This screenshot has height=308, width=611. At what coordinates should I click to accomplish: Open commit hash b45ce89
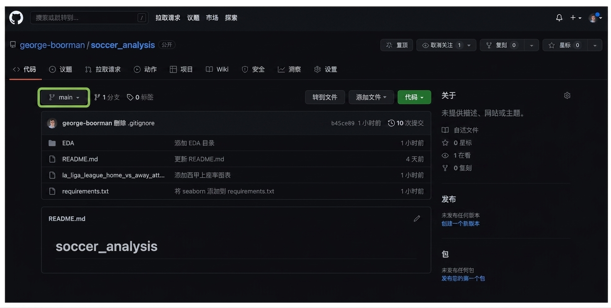343,123
